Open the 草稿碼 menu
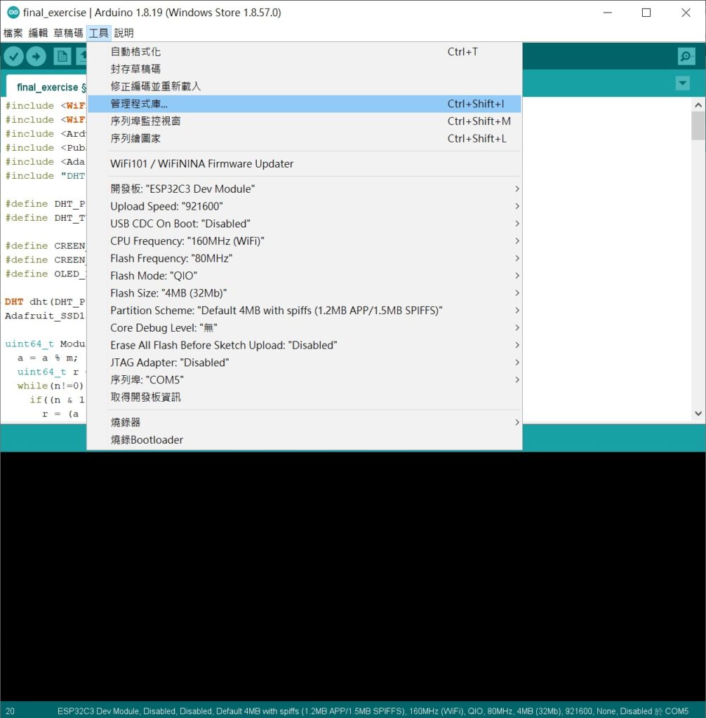Image resolution: width=706 pixels, height=718 pixels. pos(68,33)
